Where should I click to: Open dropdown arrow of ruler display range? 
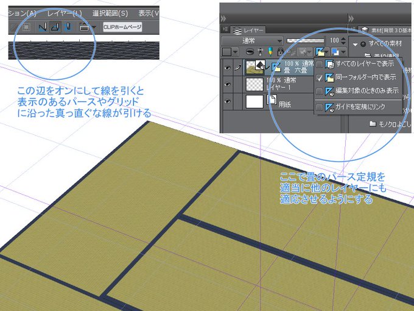pos(327,52)
